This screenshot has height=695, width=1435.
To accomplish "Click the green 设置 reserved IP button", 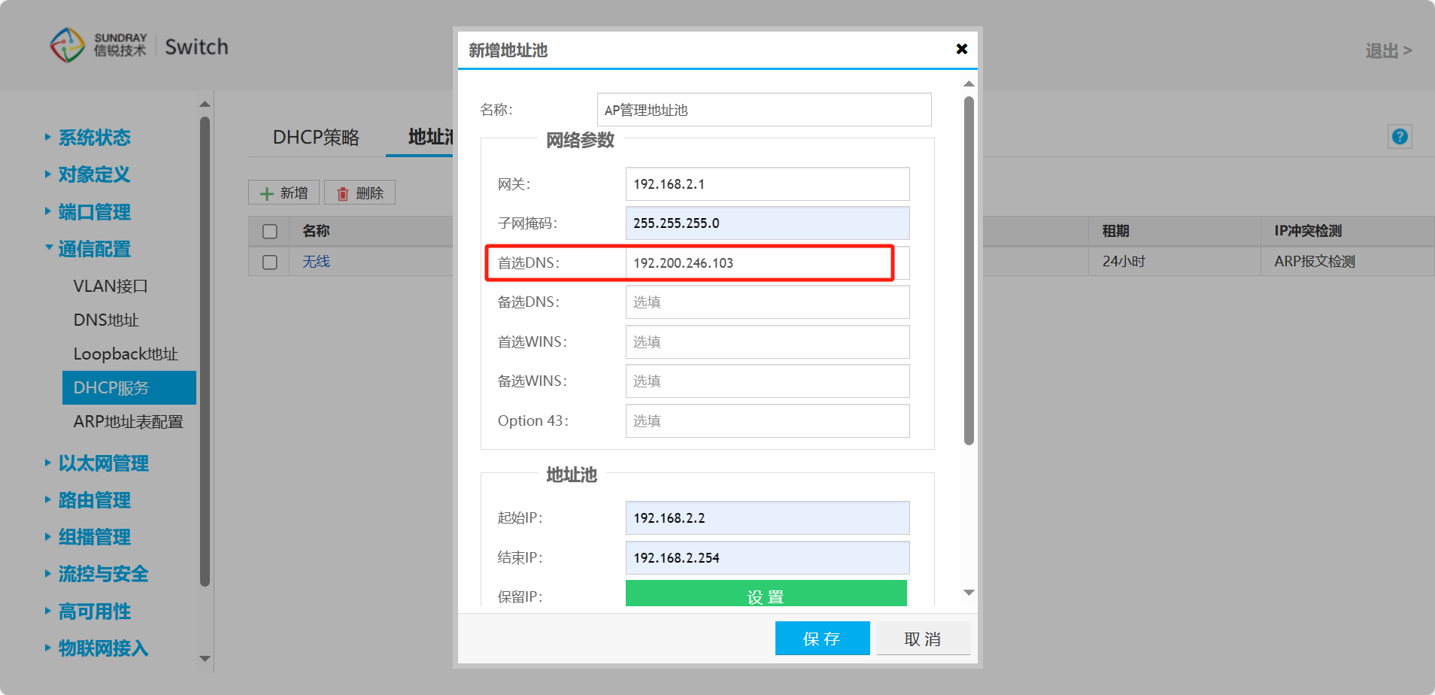I will click(766, 593).
